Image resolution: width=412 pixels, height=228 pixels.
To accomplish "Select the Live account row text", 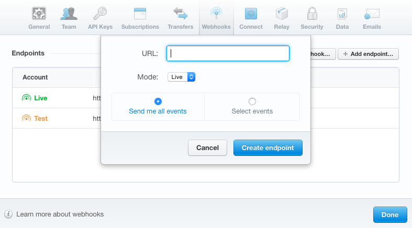I will pyautogui.click(x=41, y=98).
